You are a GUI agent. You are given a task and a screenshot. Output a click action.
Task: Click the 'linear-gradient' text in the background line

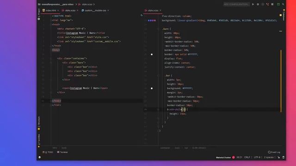(x=187, y=20)
